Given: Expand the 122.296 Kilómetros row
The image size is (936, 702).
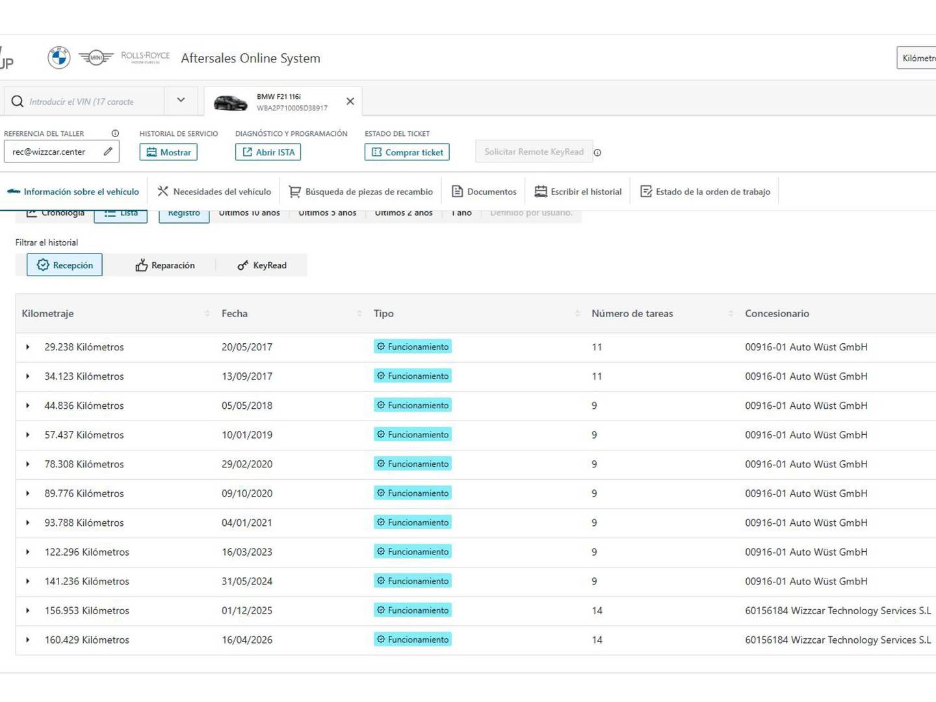Looking at the screenshot, I should (28, 552).
